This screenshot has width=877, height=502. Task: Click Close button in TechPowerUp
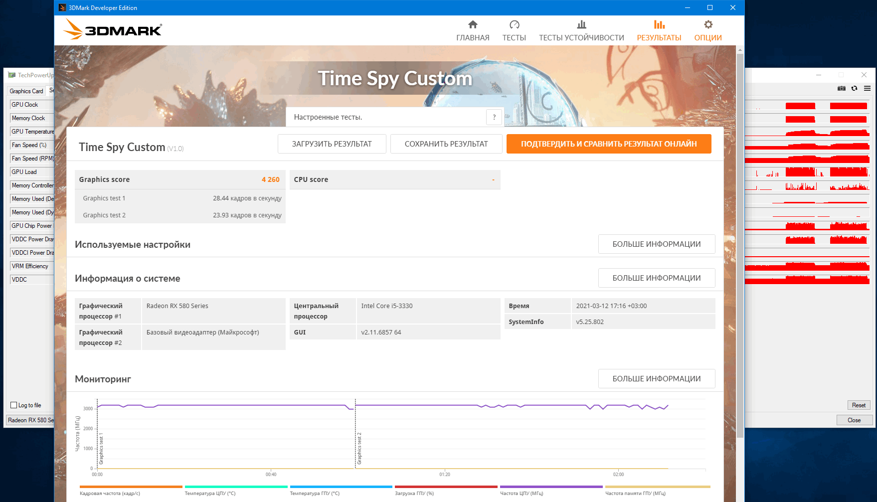[x=854, y=420]
